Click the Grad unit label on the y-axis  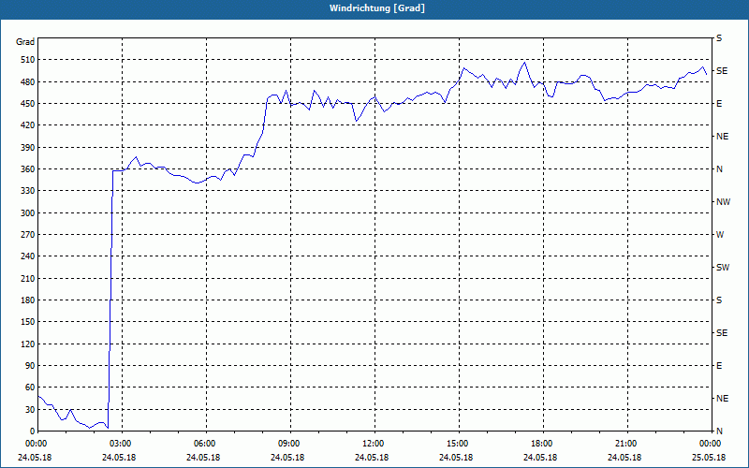click(x=25, y=42)
